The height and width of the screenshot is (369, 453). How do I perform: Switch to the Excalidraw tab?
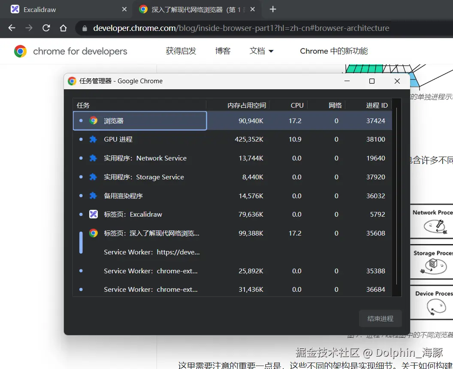tap(66, 9)
